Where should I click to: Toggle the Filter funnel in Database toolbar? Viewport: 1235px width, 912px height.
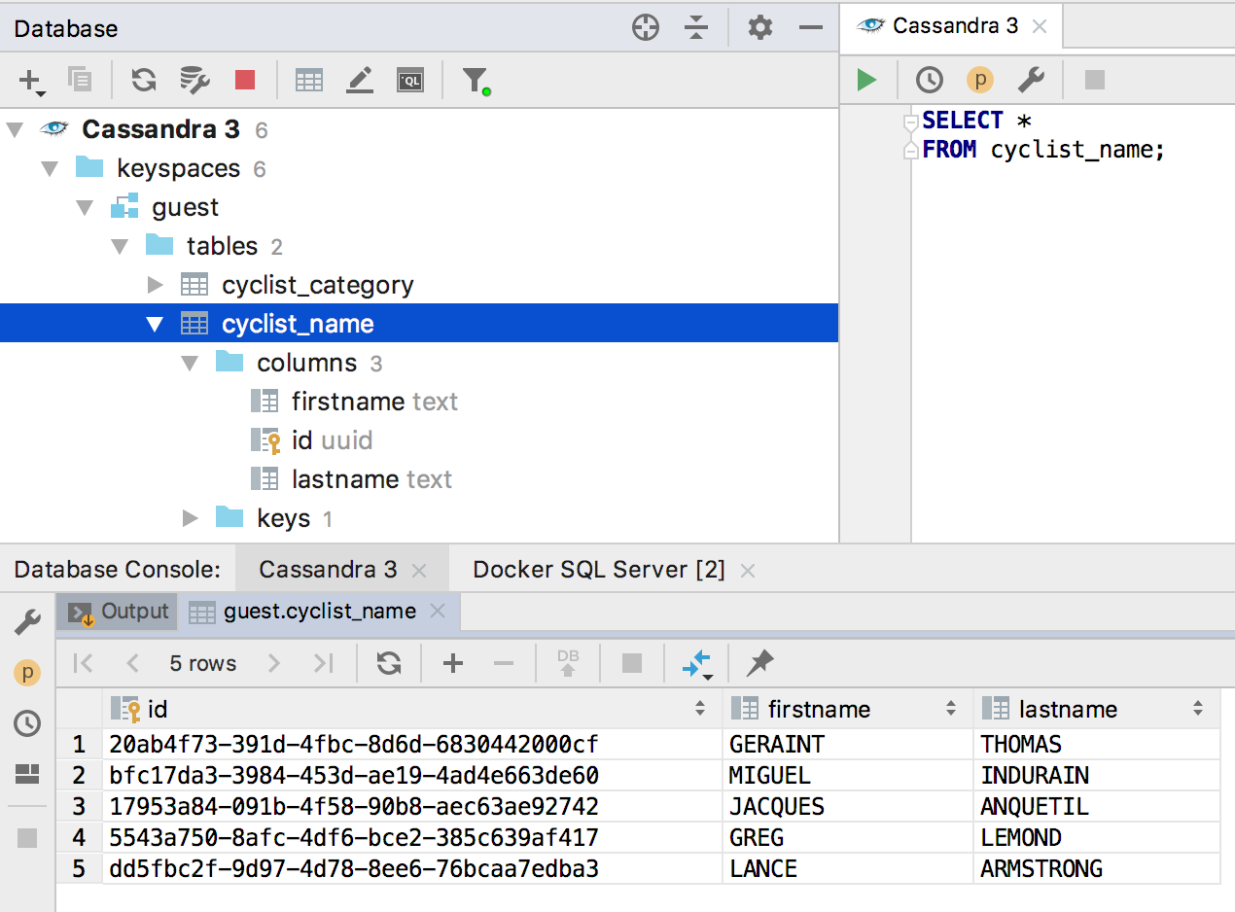coord(476,81)
